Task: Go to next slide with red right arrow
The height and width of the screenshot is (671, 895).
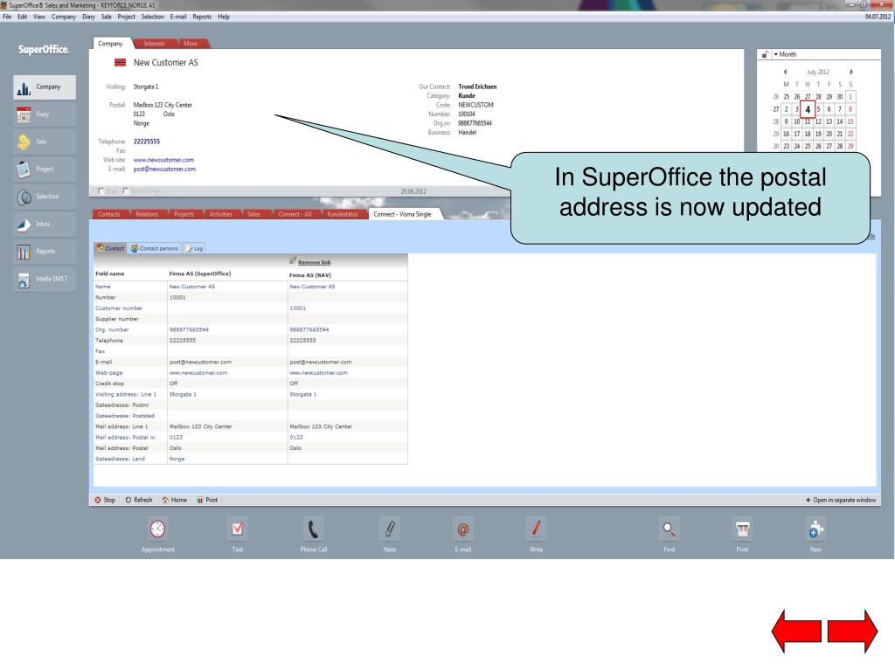Action: click(853, 632)
